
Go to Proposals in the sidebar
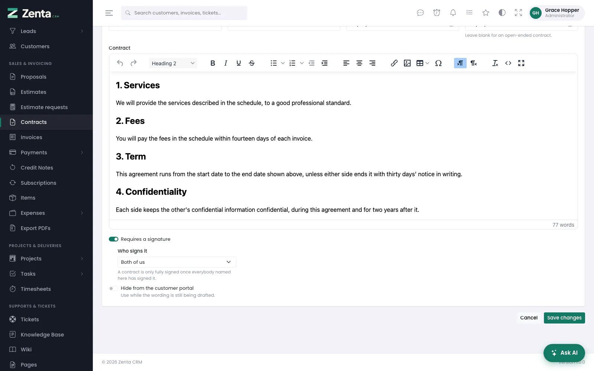46,77
